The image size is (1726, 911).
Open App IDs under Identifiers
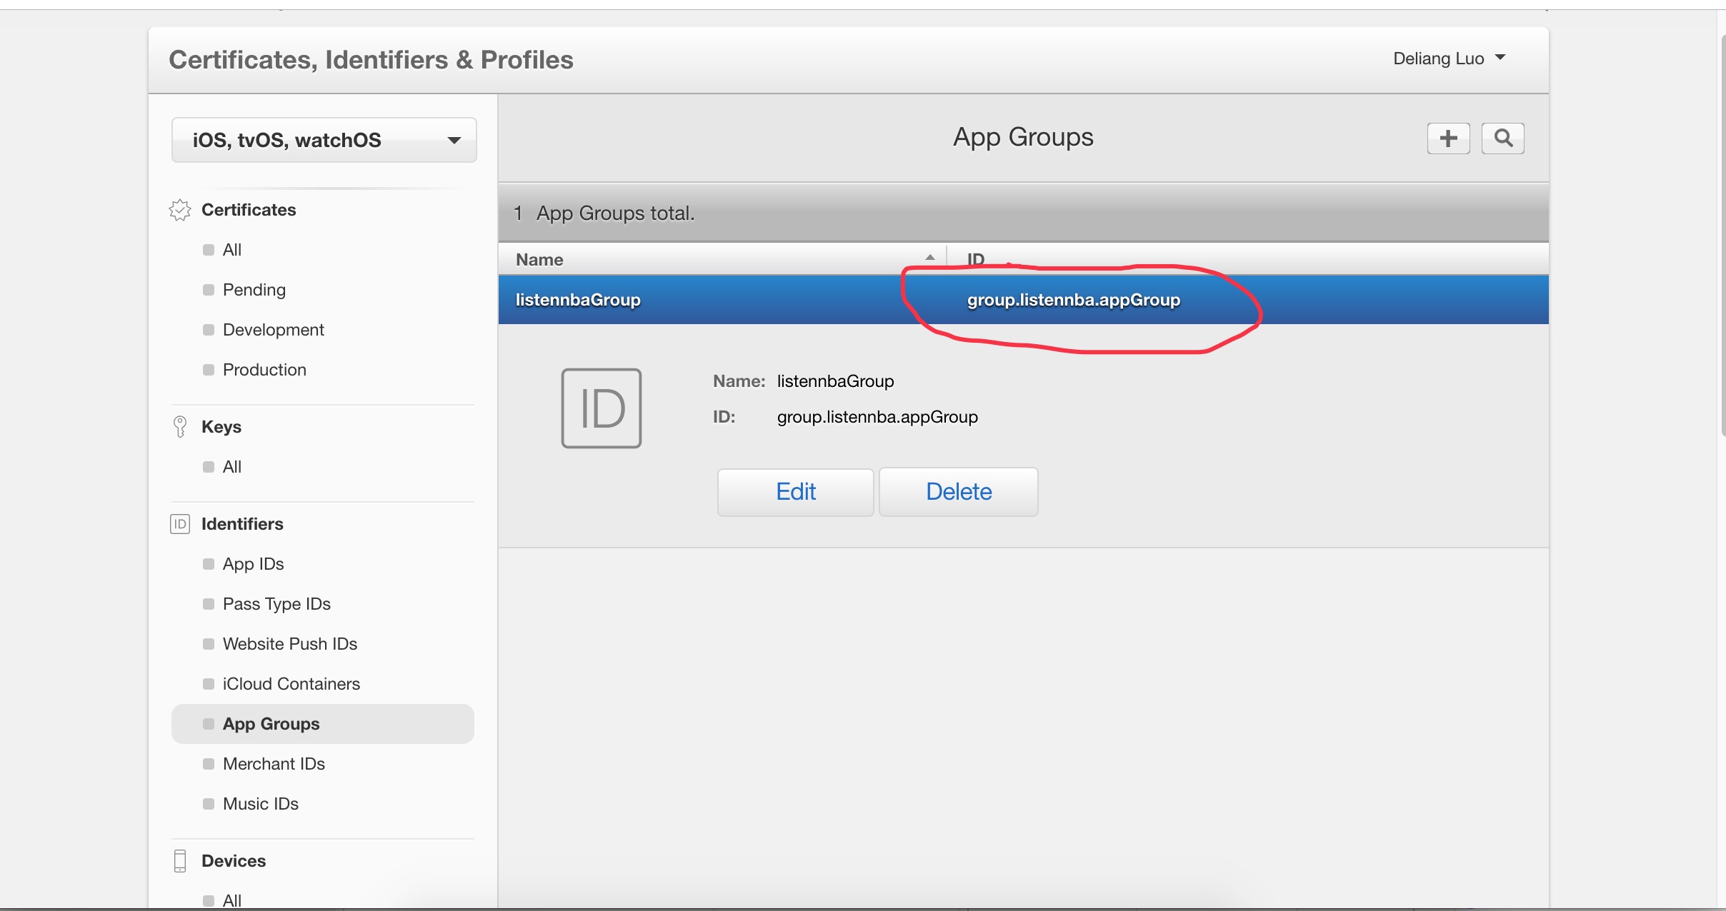coord(253,564)
